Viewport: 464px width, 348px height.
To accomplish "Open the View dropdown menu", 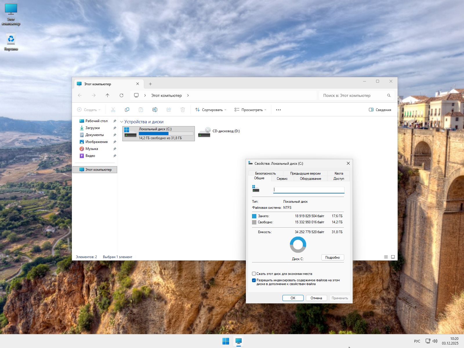I will tap(250, 110).
